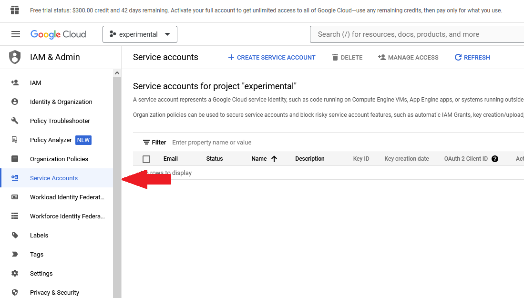This screenshot has height=298, width=524.
Task: Select the IAM sidebar icon
Action: point(16,82)
